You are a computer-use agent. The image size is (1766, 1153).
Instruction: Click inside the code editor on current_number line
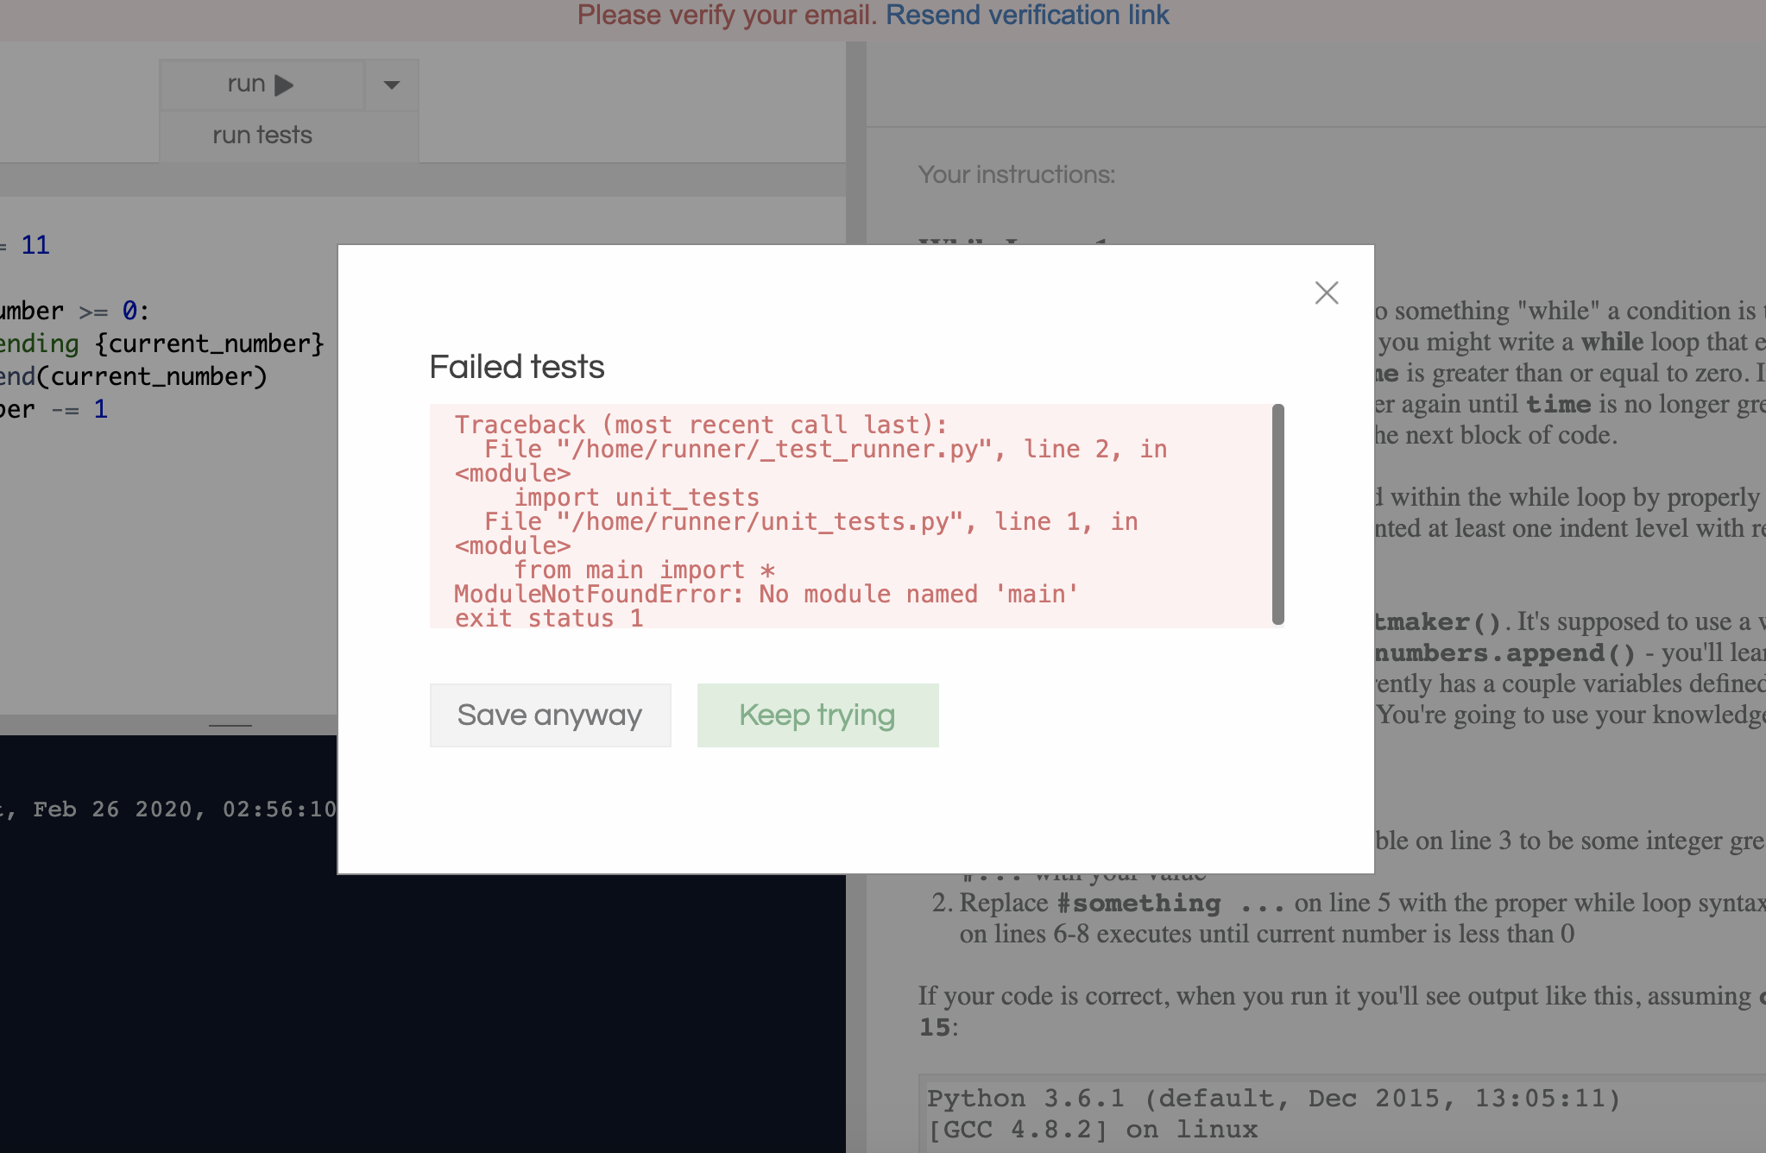[x=129, y=375]
